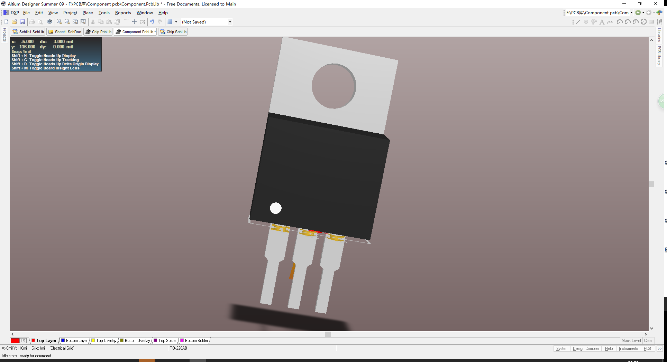Select the Place Coordinate tool
Viewport: 667px width, 362px height.
610,22
